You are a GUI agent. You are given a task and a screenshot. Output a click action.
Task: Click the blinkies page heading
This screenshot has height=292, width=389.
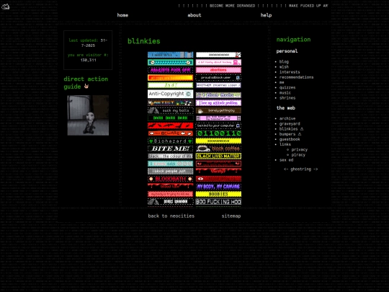coord(144,41)
